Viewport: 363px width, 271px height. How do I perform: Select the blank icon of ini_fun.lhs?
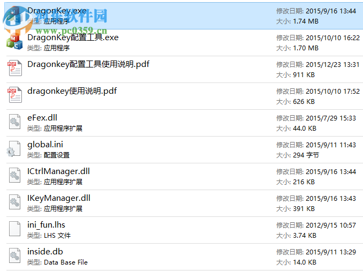(x=15, y=229)
